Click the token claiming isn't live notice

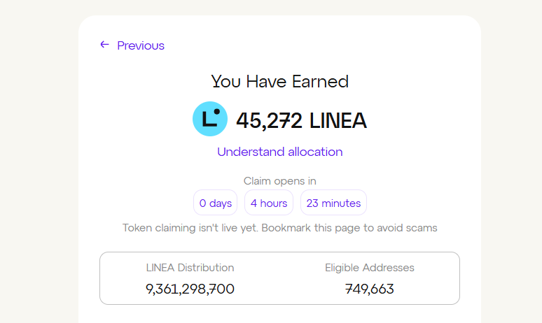point(279,228)
